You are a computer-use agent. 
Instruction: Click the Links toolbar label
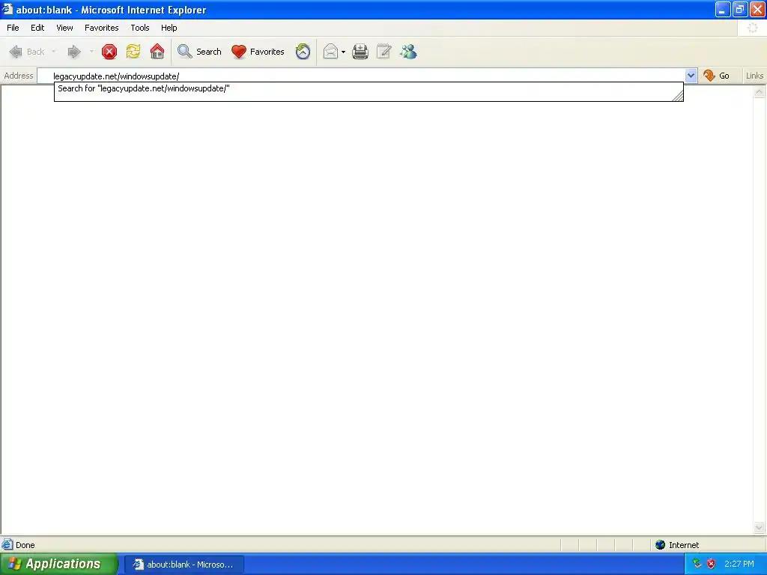click(754, 76)
